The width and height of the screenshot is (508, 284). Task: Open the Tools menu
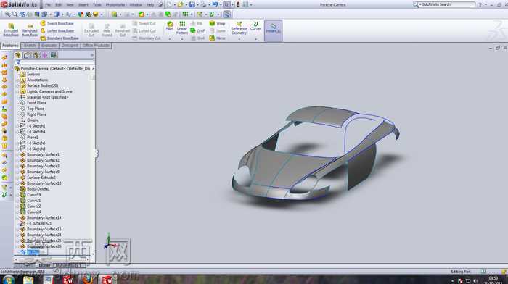(x=97, y=5)
